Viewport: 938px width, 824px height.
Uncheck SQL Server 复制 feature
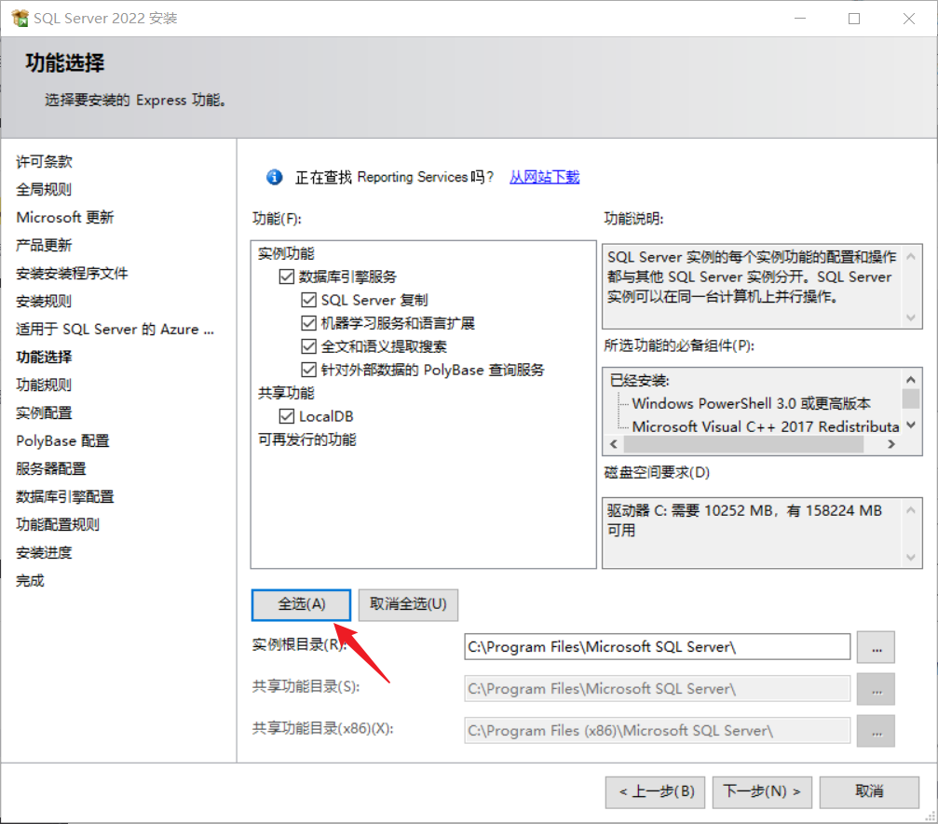[x=308, y=300]
